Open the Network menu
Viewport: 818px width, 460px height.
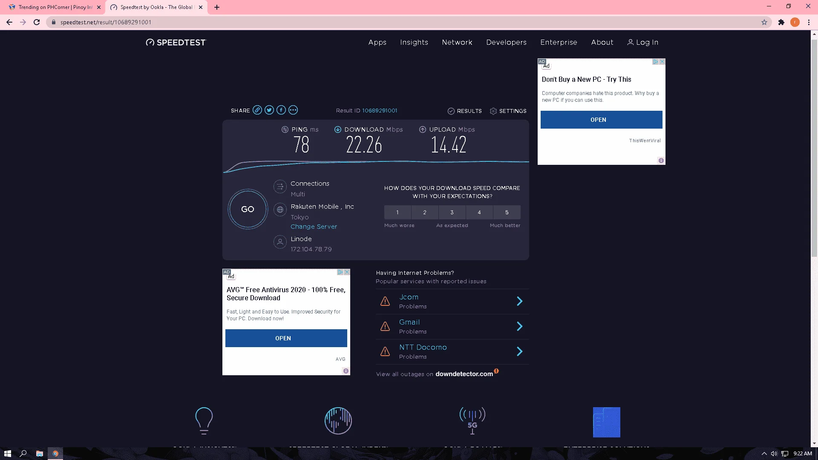(x=457, y=42)
